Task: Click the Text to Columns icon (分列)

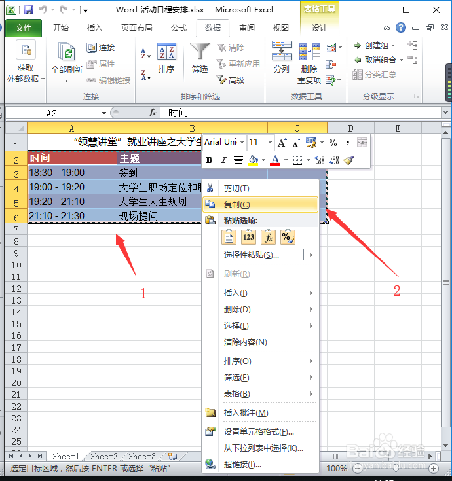Action: [282, 50]
